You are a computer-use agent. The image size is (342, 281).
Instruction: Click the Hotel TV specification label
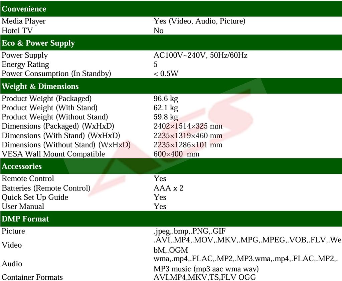click(15, 30)
